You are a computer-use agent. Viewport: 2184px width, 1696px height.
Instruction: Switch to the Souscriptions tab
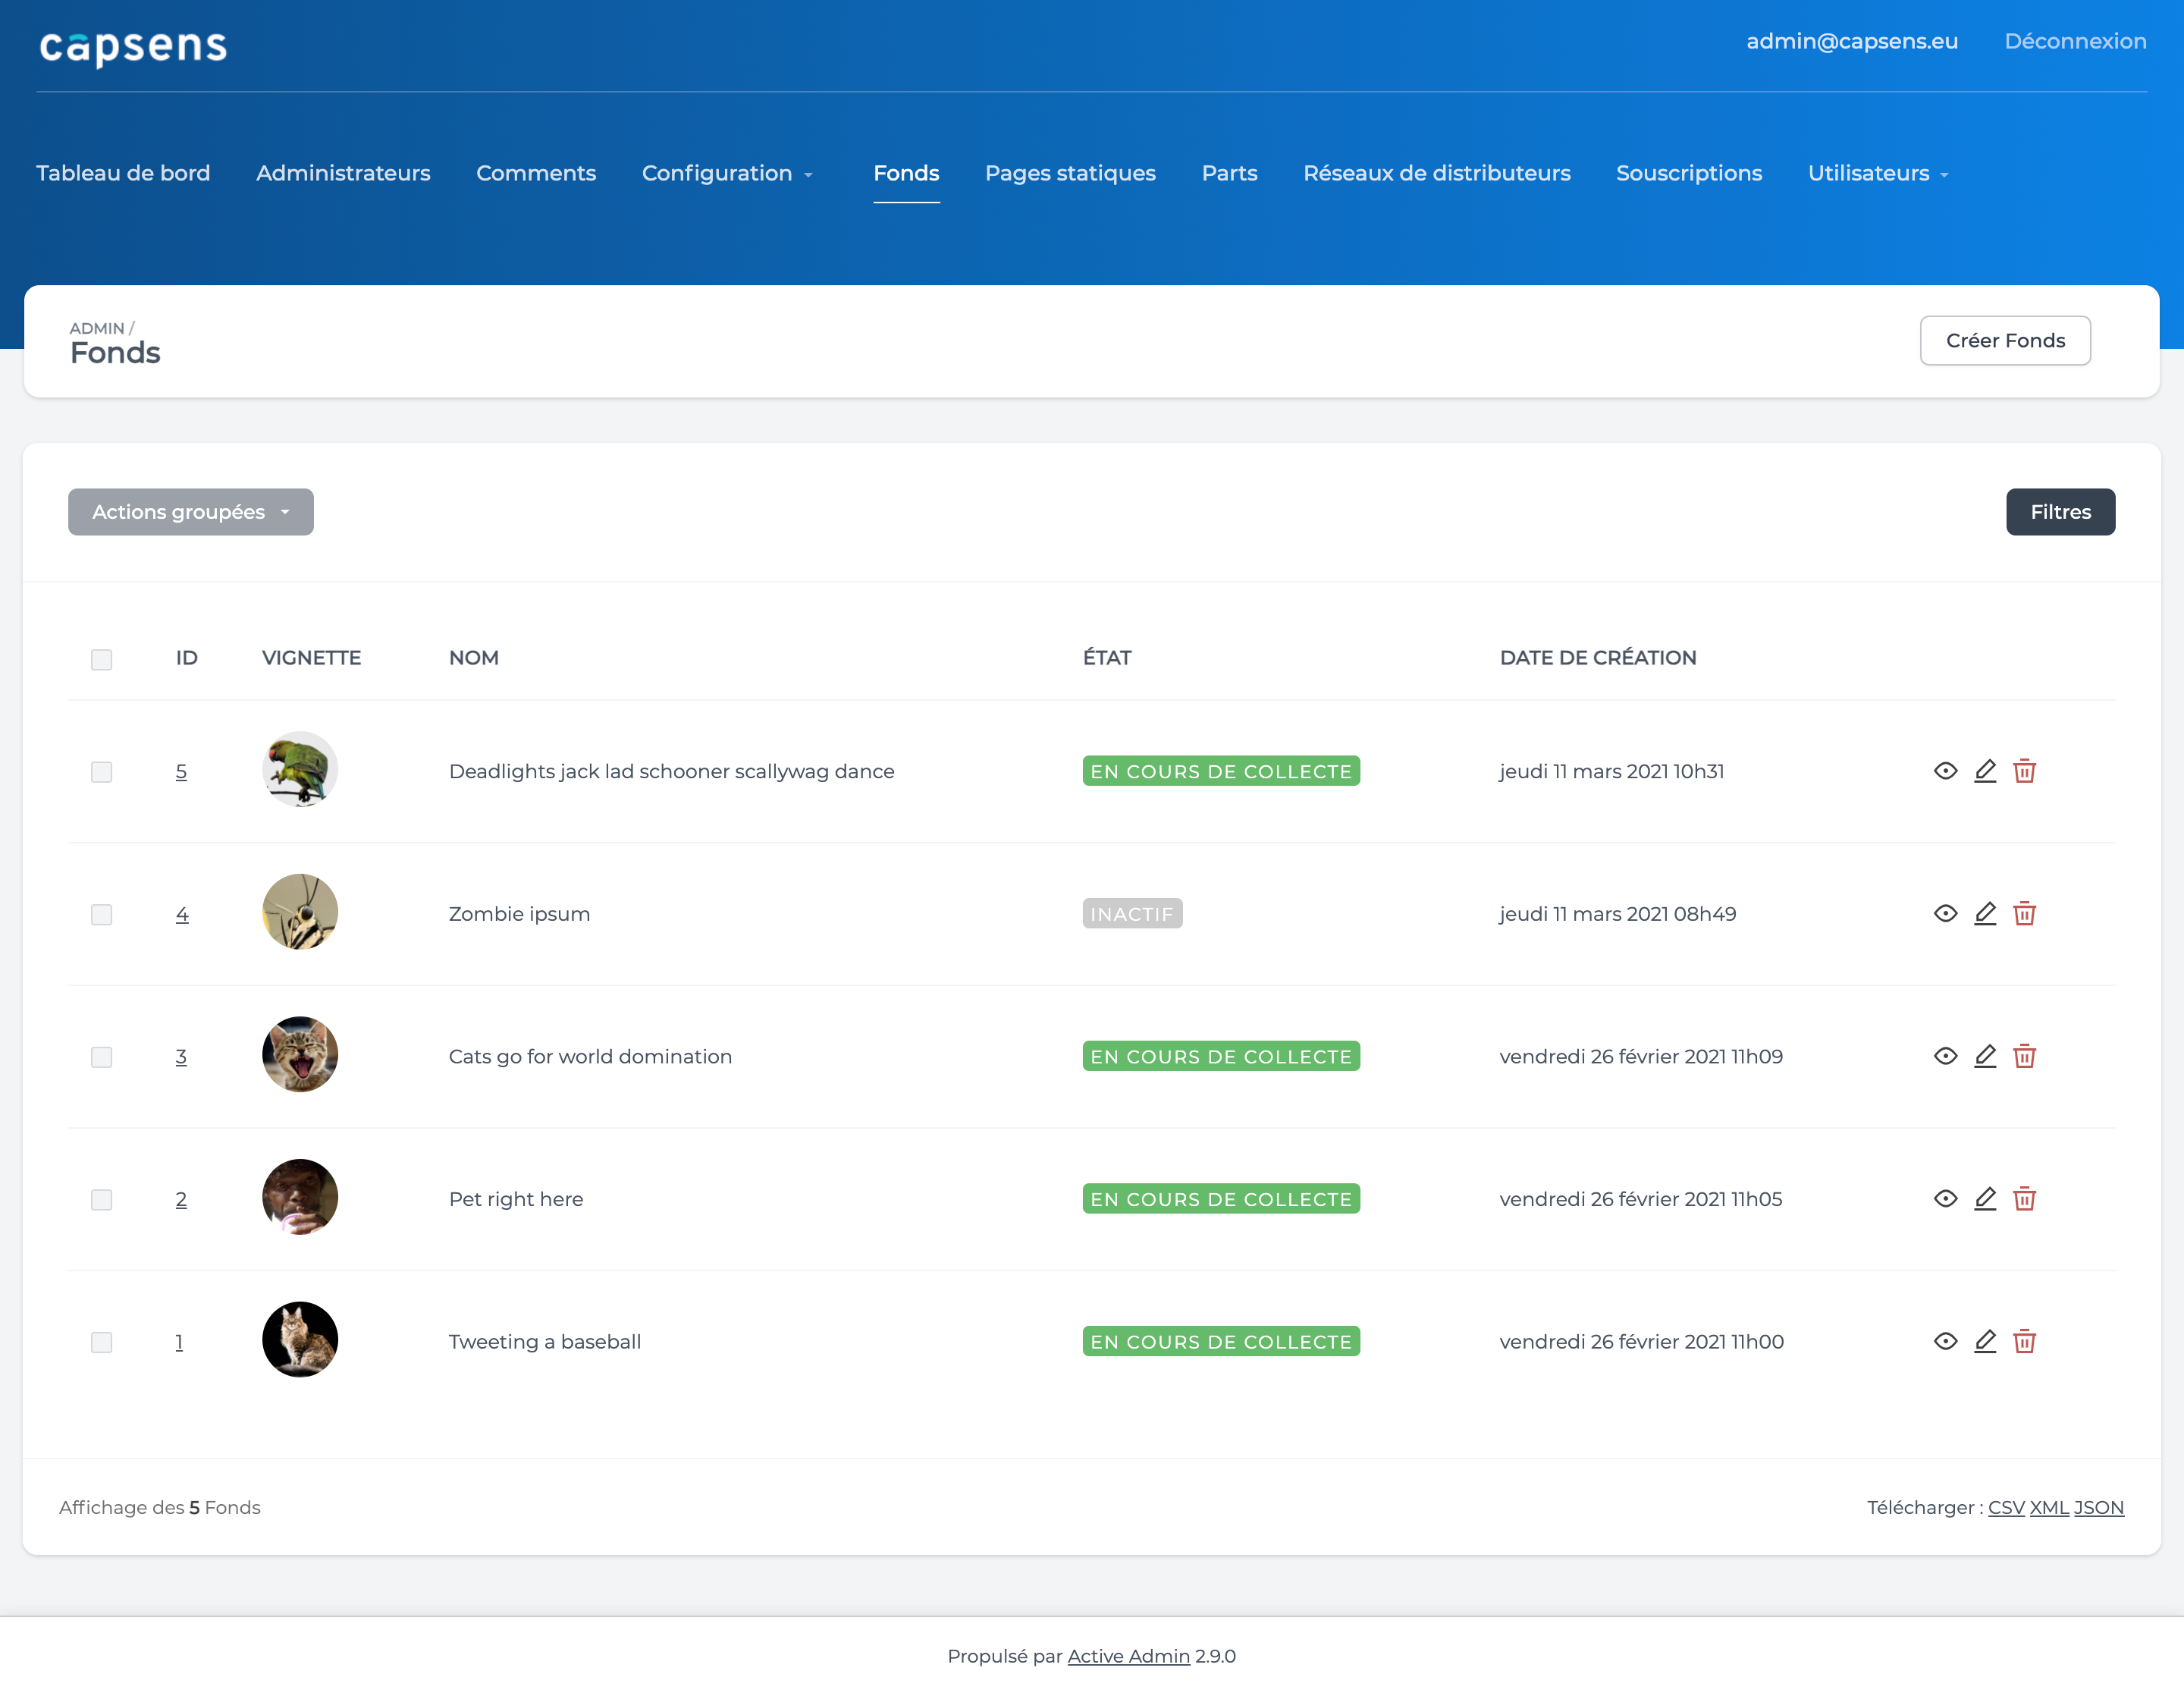pyautogui.click(x=1689, y=173)
